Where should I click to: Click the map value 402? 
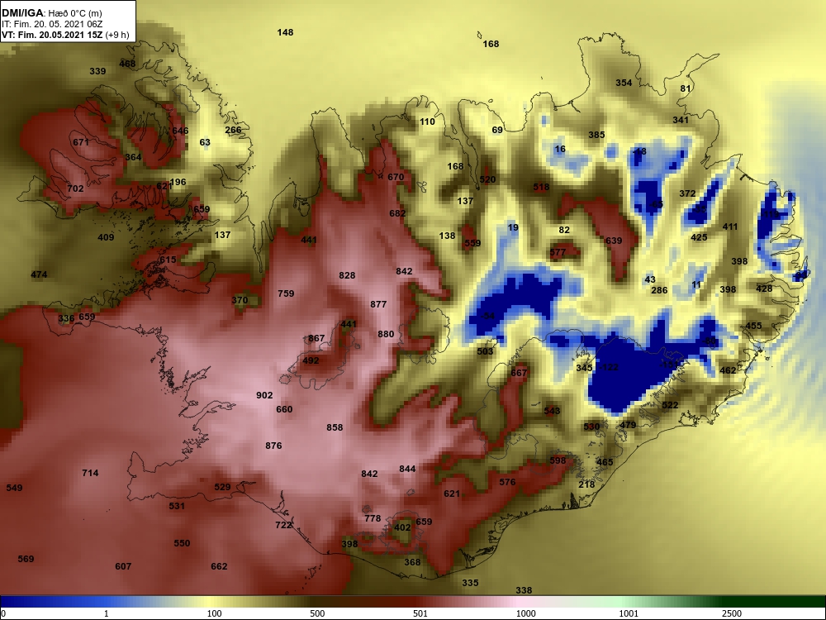(x=402, y=527)
